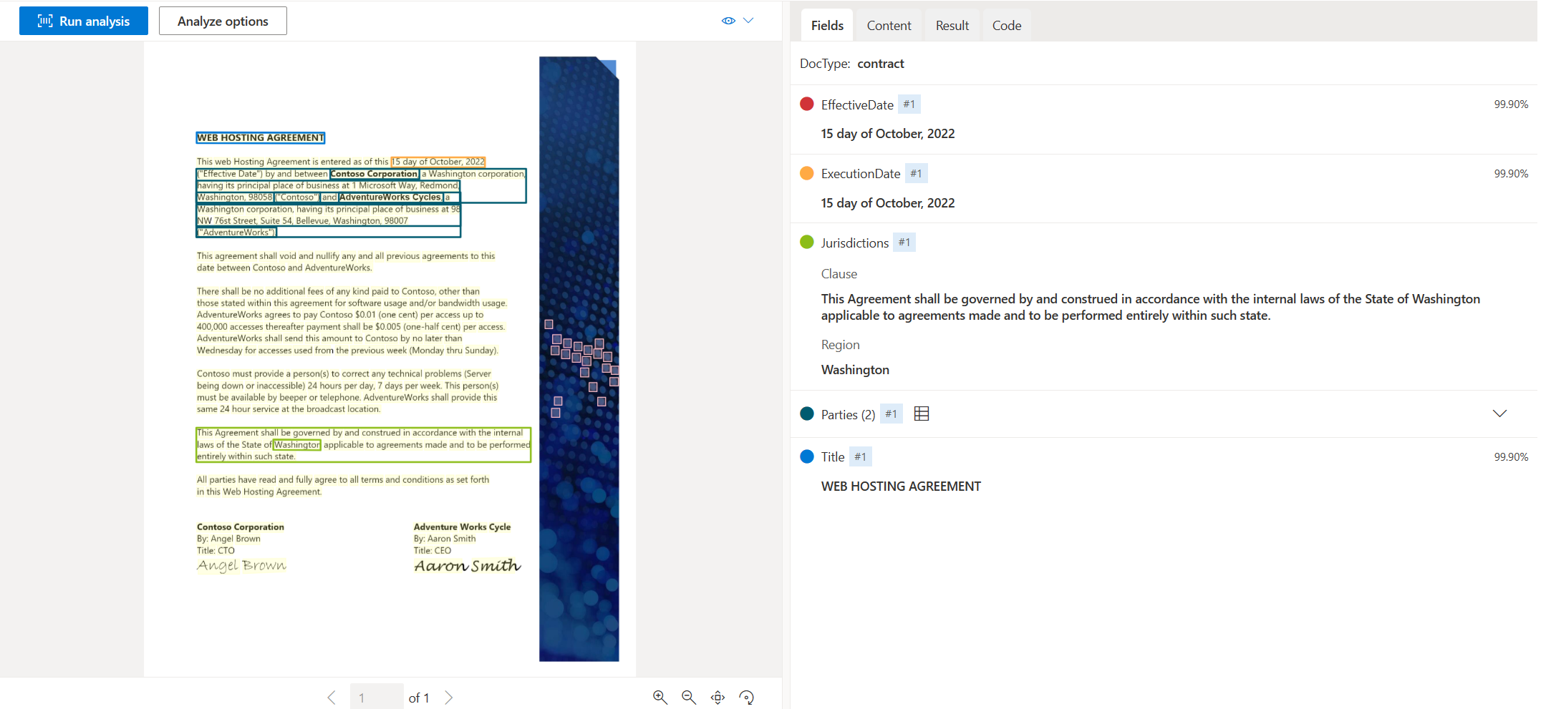Viewport: 1546px width, 709px height.
Task: Expand the Parties (2) field chevron
Action: [1499, 414]
